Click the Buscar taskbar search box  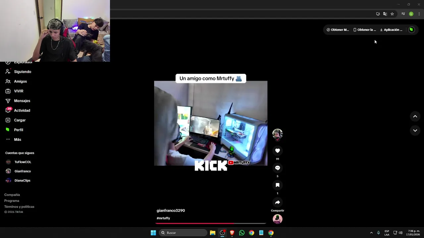coord(184,233)
